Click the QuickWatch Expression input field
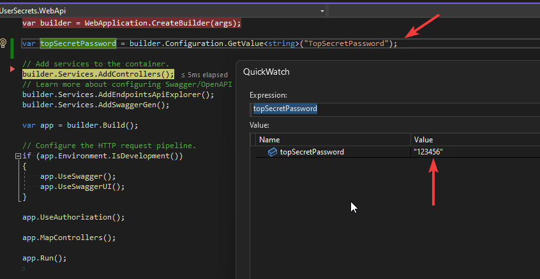540x279 pixels. [x=394, y=109]
